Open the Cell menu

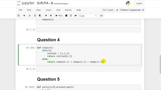click(58, 10)
